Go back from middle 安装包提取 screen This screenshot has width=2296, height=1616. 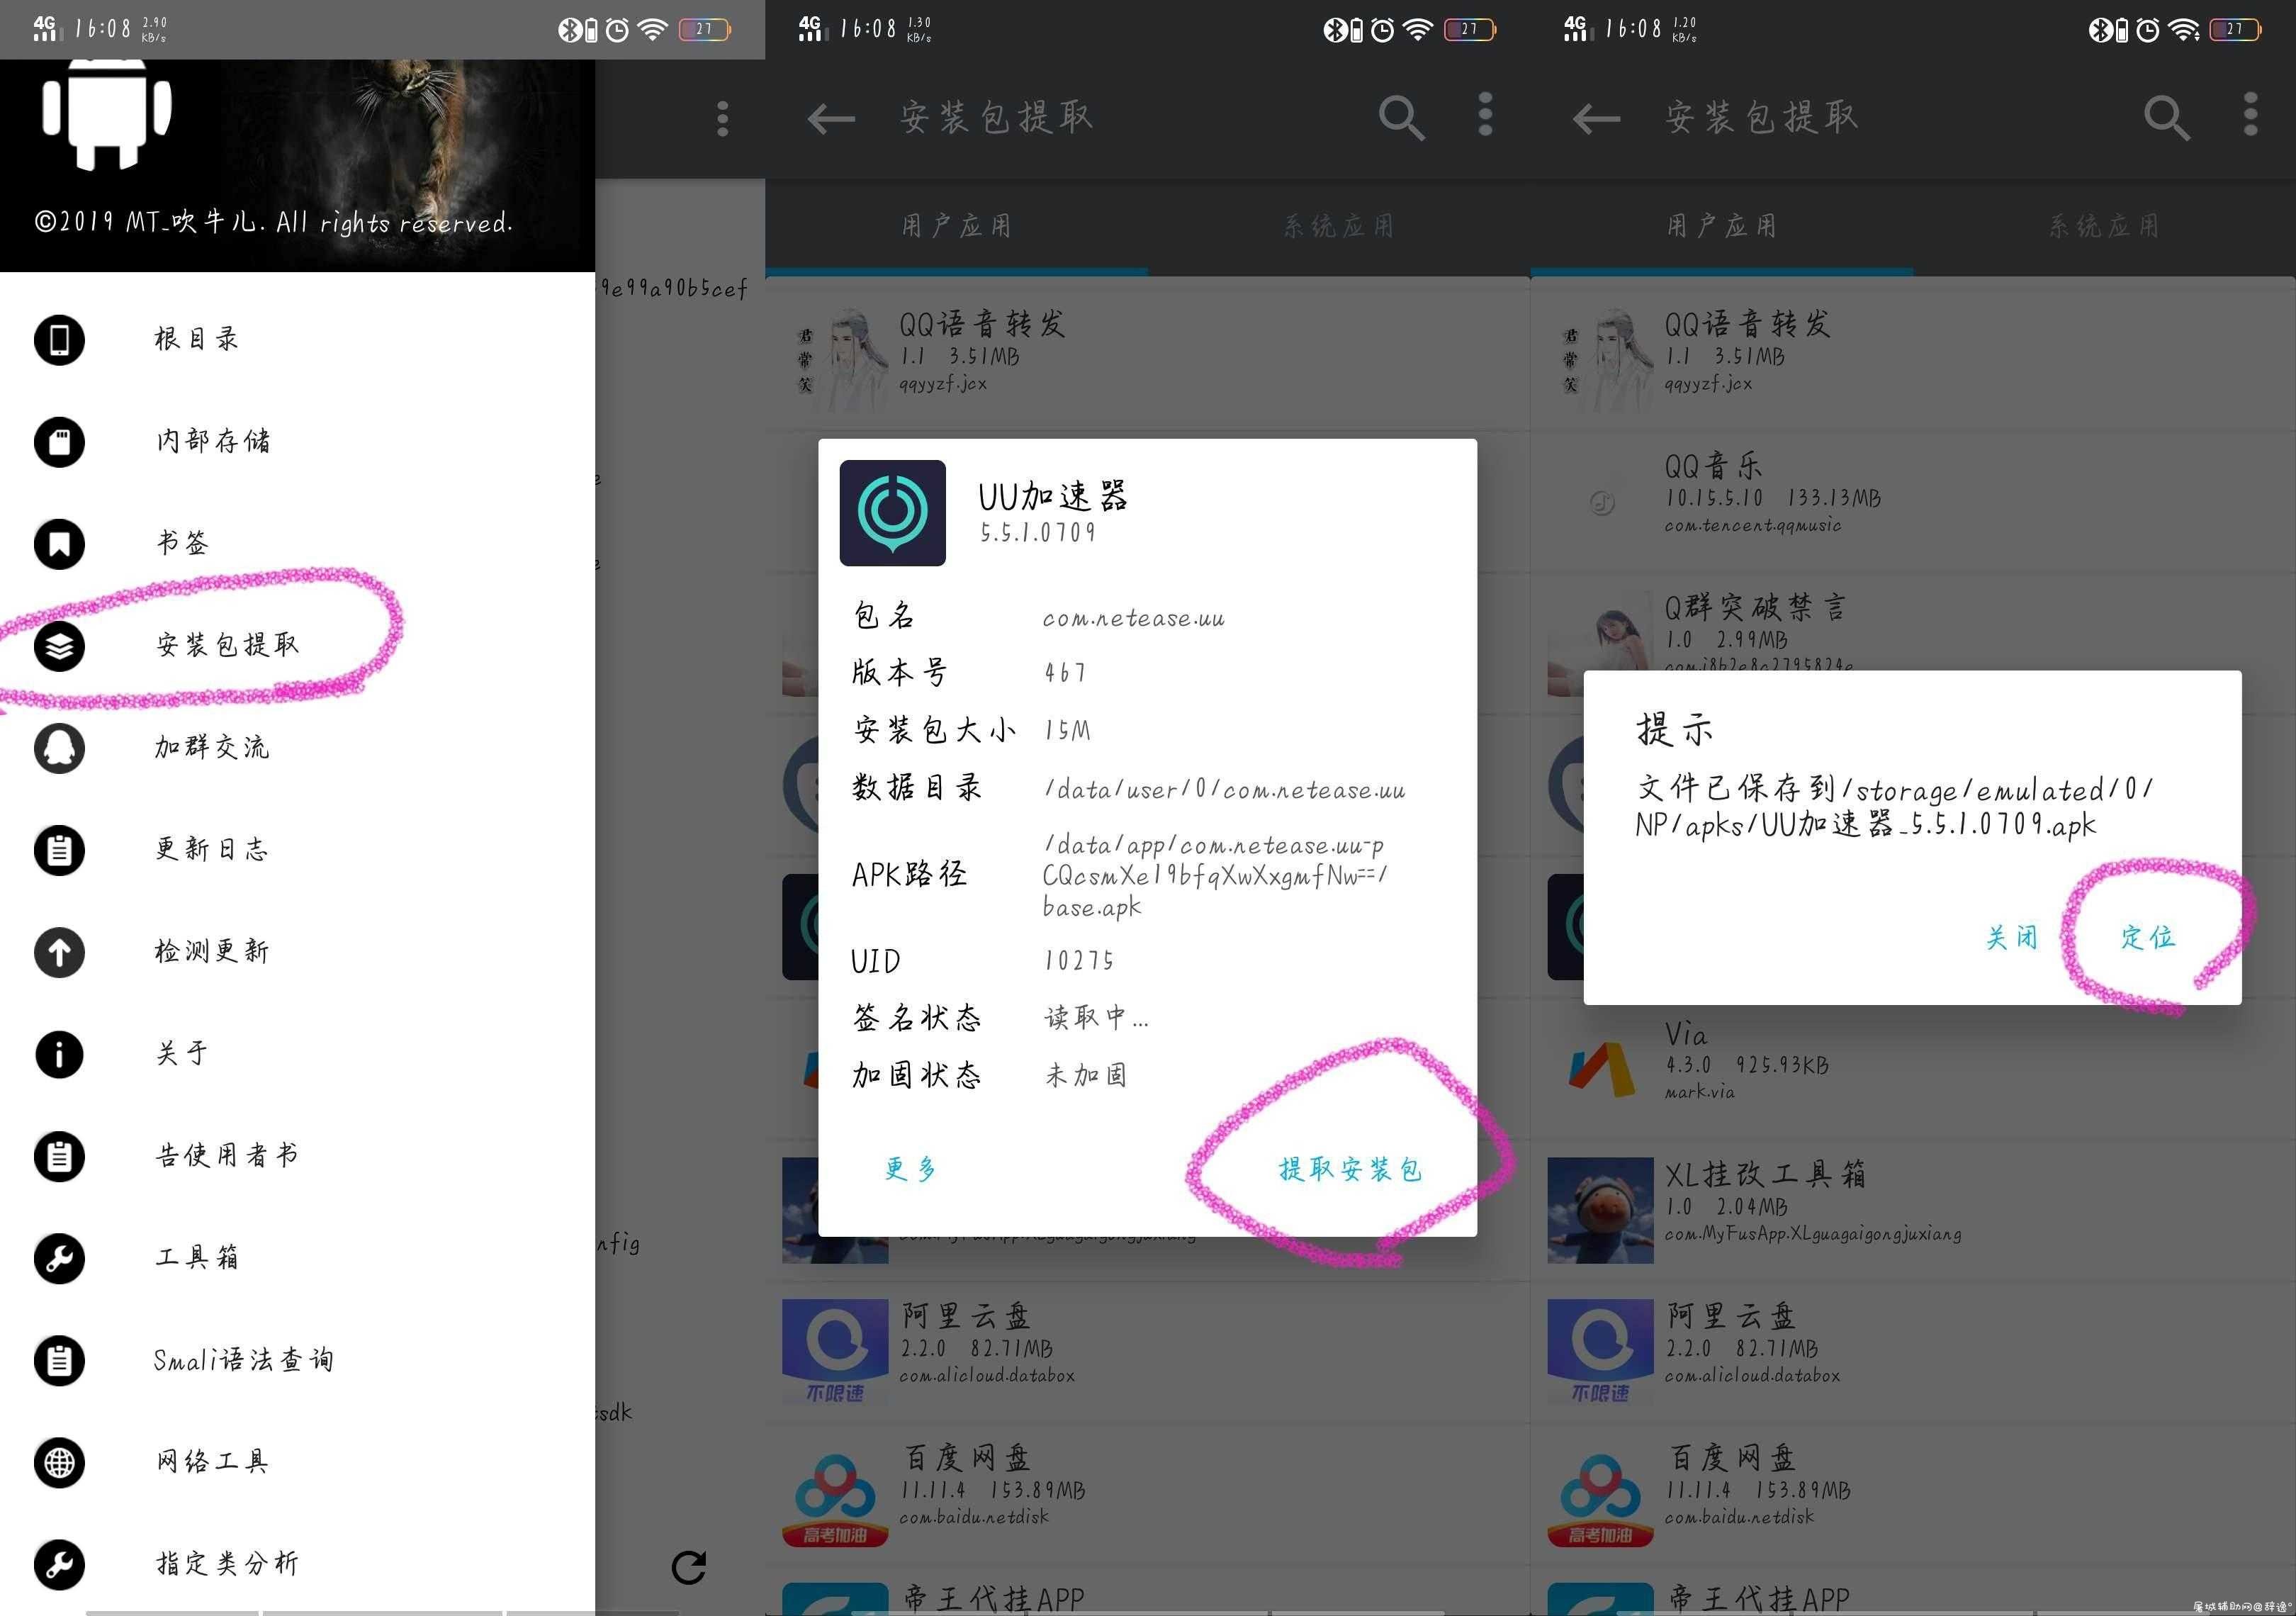(831, 119)
